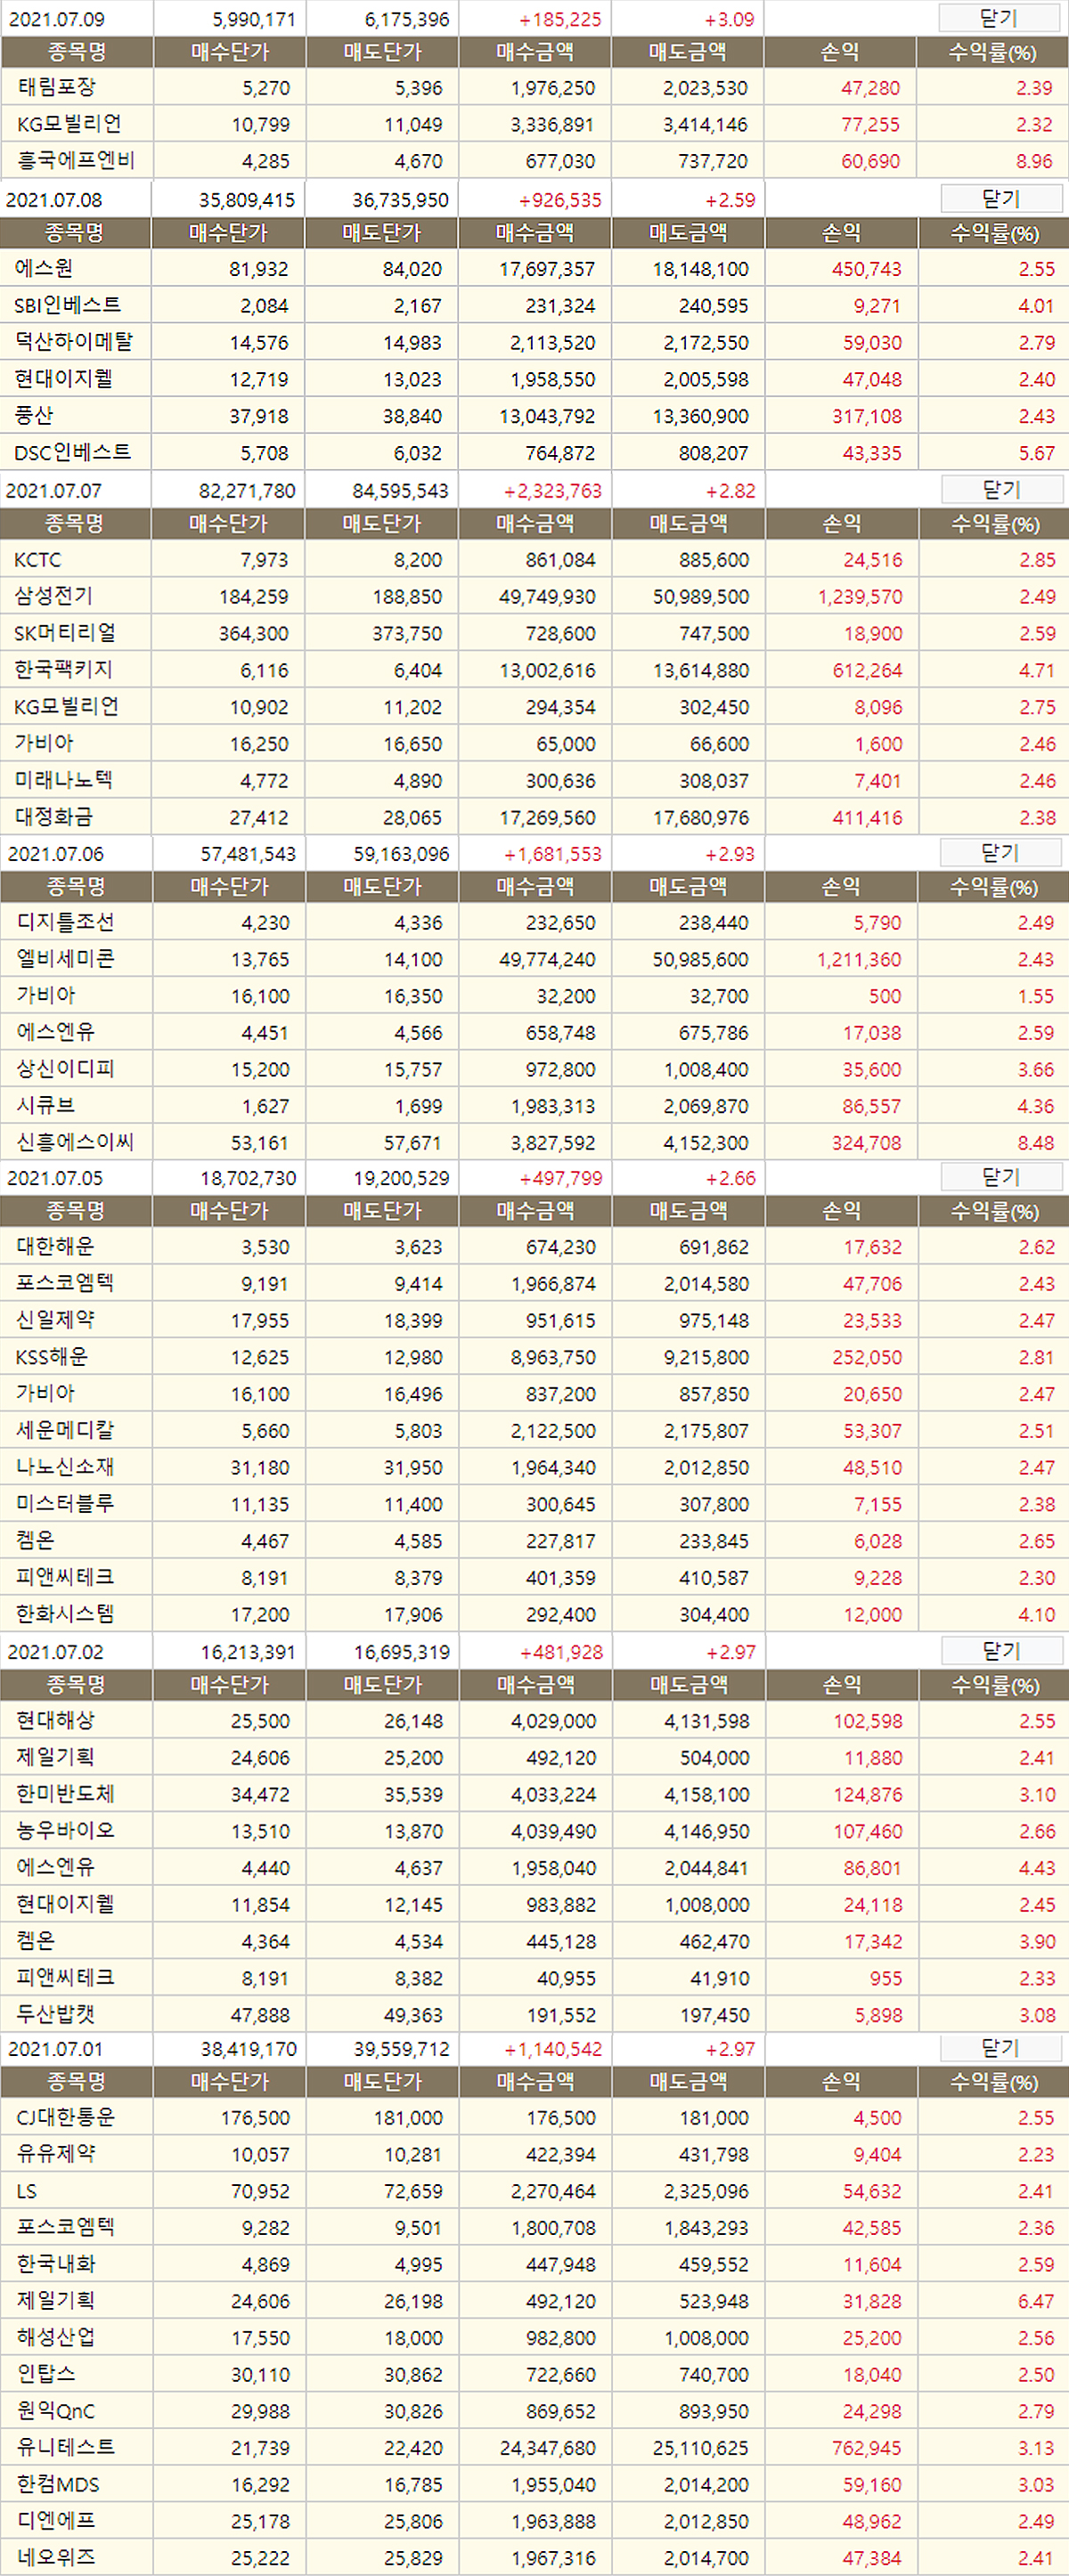The width and height of the screenshot is (1069, 2576).
Task: Click stock name 삼성전기
Action: [x=54, y=596]
